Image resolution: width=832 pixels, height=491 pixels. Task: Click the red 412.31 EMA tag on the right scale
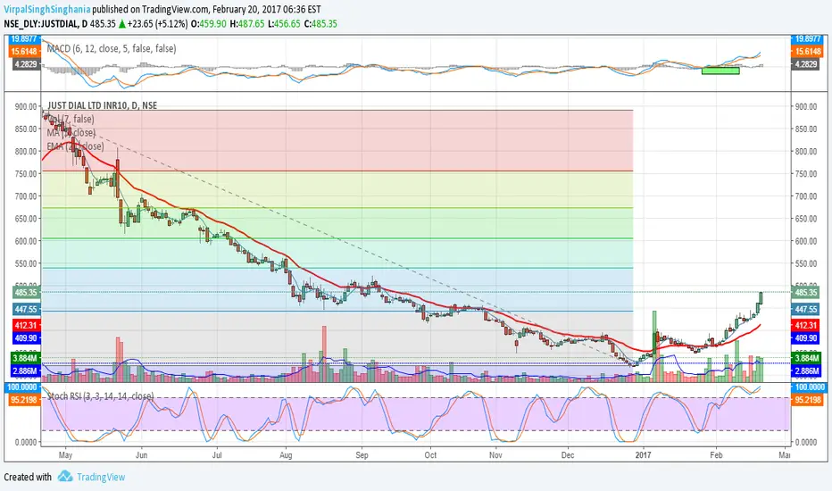click(806, 325)
